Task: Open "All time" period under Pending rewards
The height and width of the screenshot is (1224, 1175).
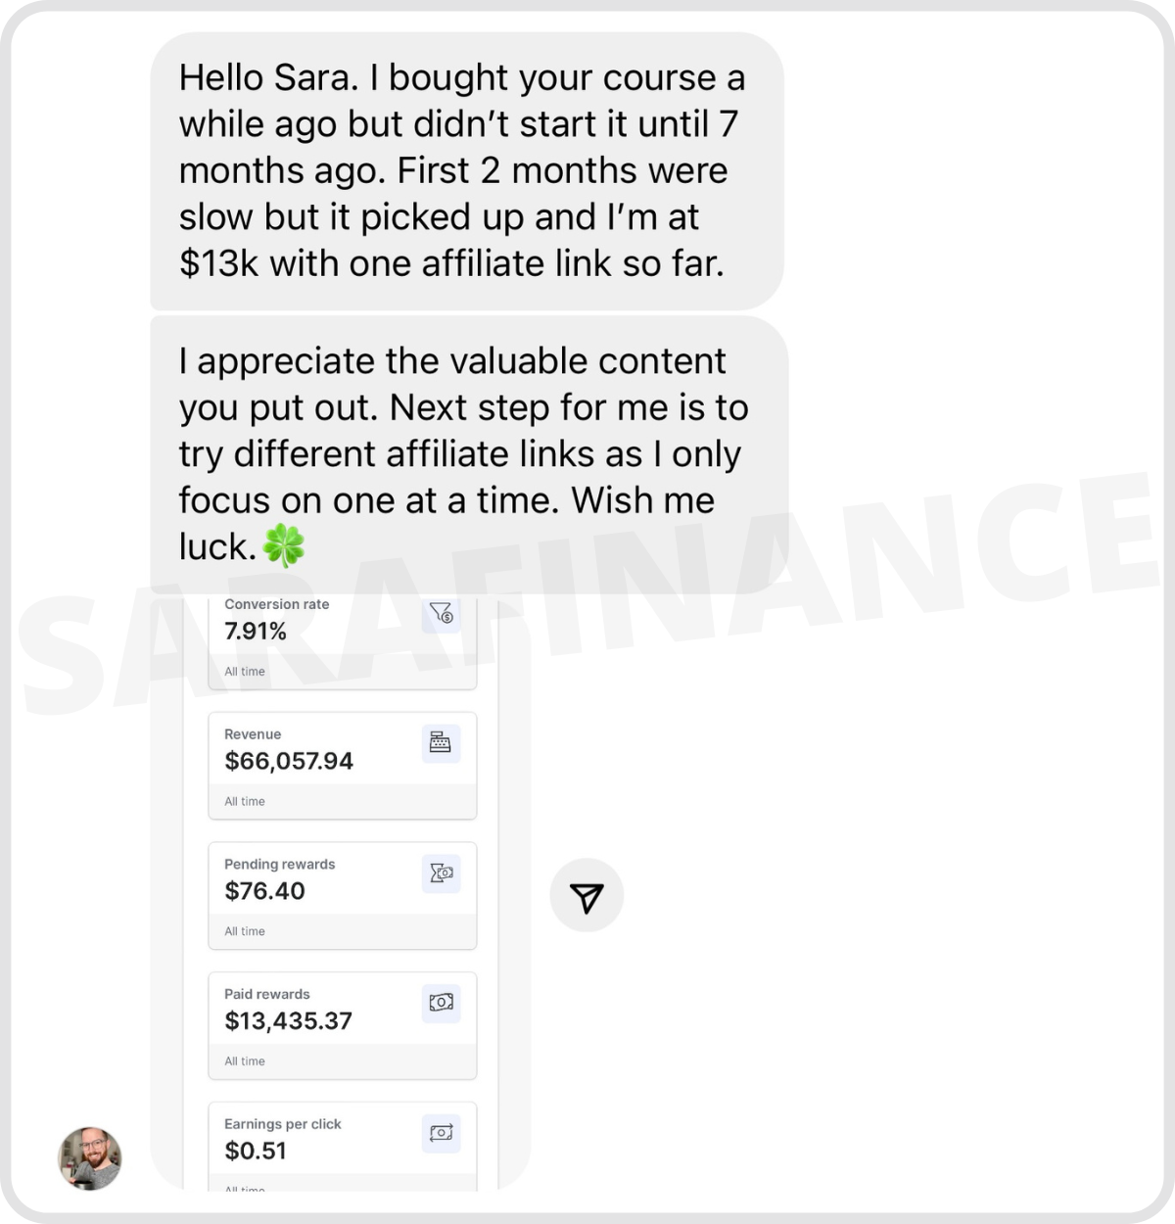Action: point(245,931)
